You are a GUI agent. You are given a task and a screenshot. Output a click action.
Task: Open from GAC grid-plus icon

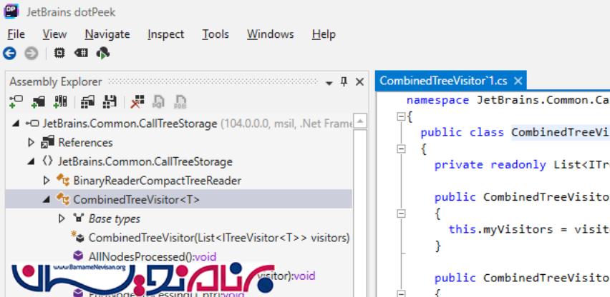[x=60, y=101]
